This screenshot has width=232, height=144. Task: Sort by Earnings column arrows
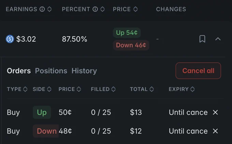pyautogui.click(x=49, y=9)
